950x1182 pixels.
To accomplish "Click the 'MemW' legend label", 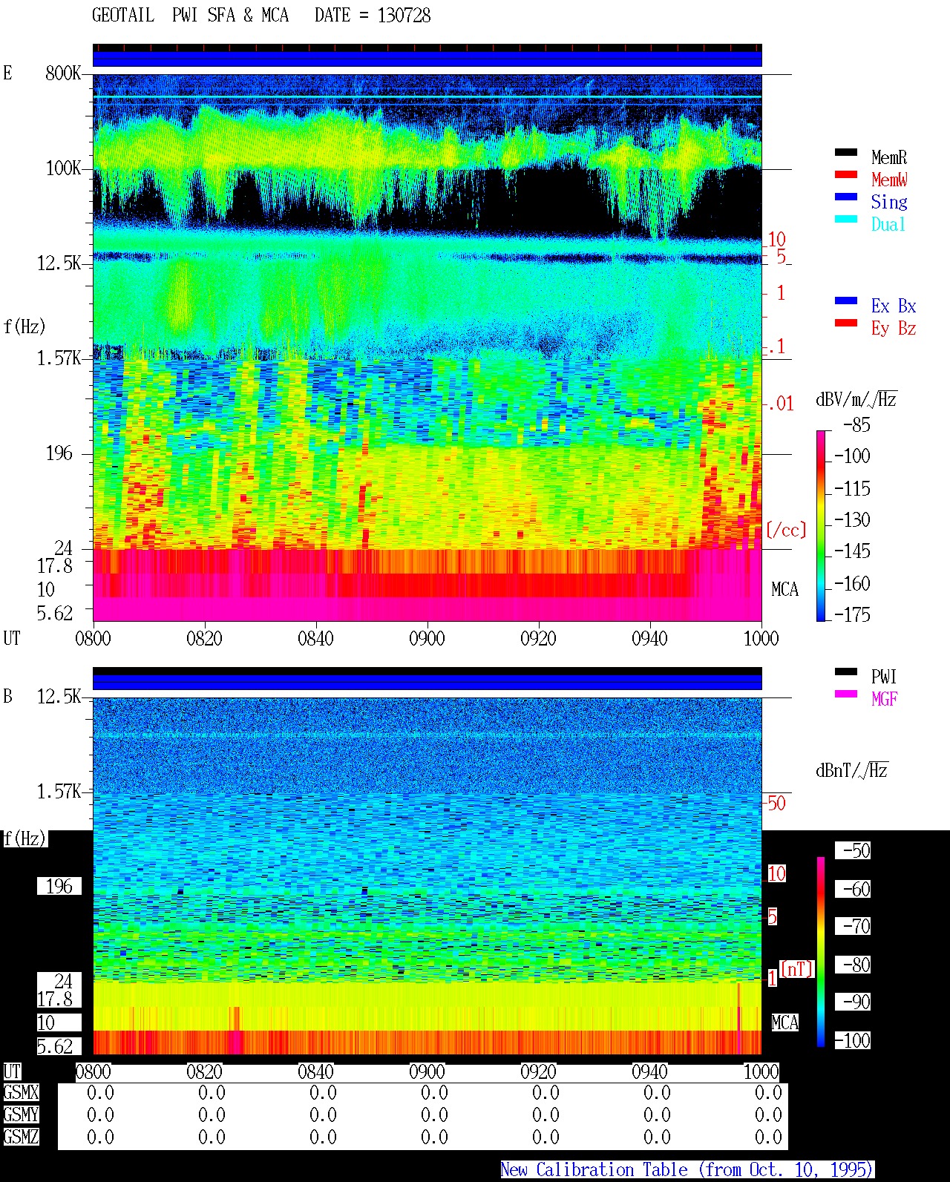I will [889, 180].
